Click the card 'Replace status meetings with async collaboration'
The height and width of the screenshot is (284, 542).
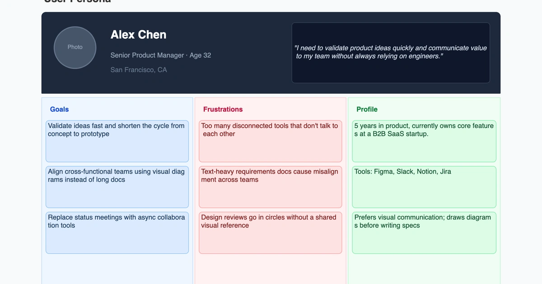tap(117, 233)
